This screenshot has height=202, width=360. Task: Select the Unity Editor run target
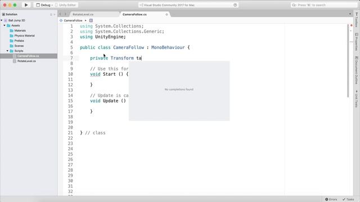[x=65, y=5]
